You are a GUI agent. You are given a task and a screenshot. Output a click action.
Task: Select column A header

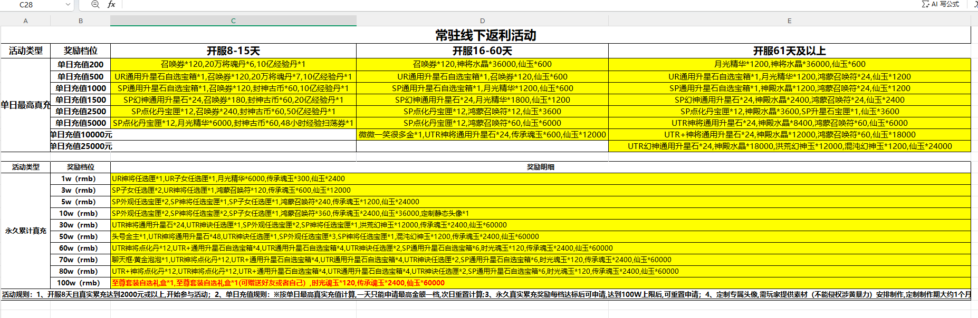25,21
